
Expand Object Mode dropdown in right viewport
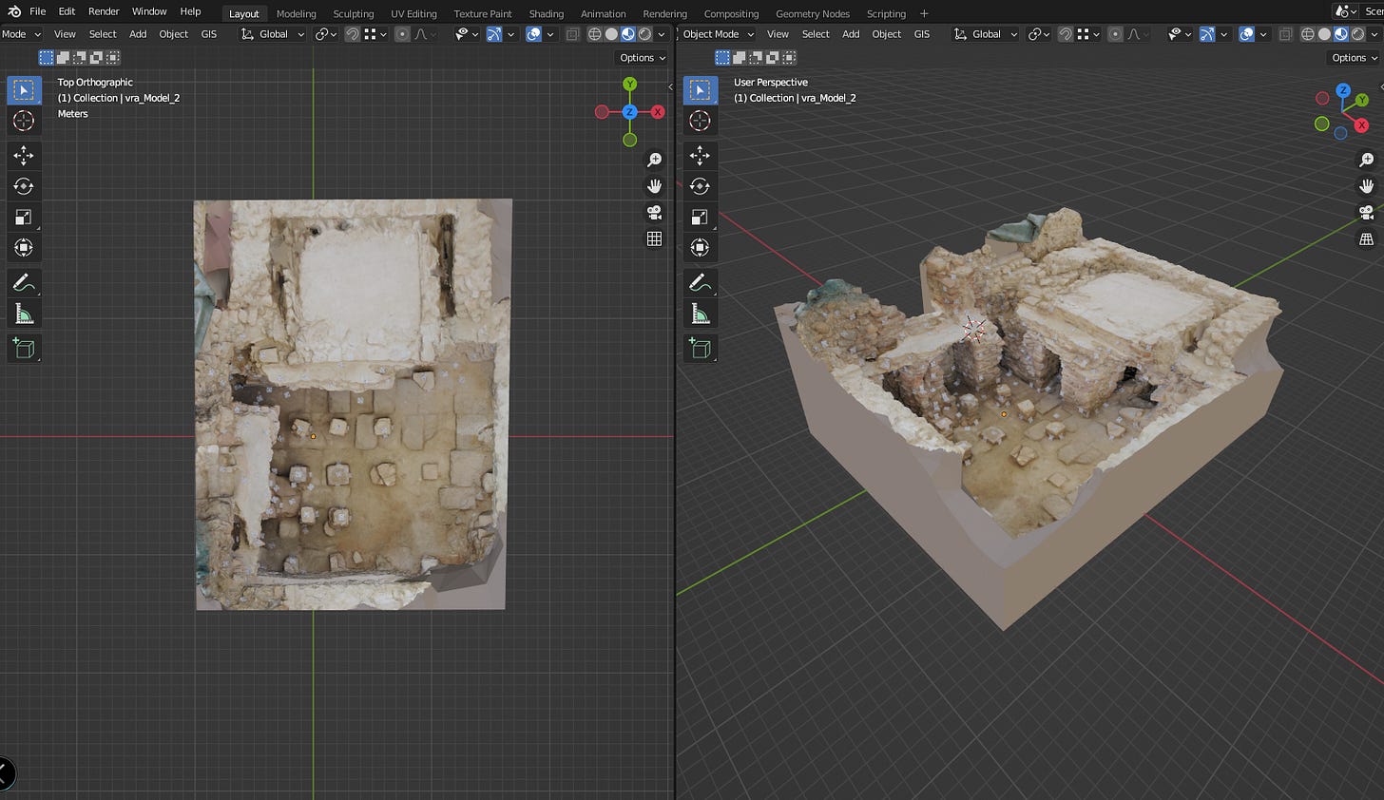(x=718, y=34)
